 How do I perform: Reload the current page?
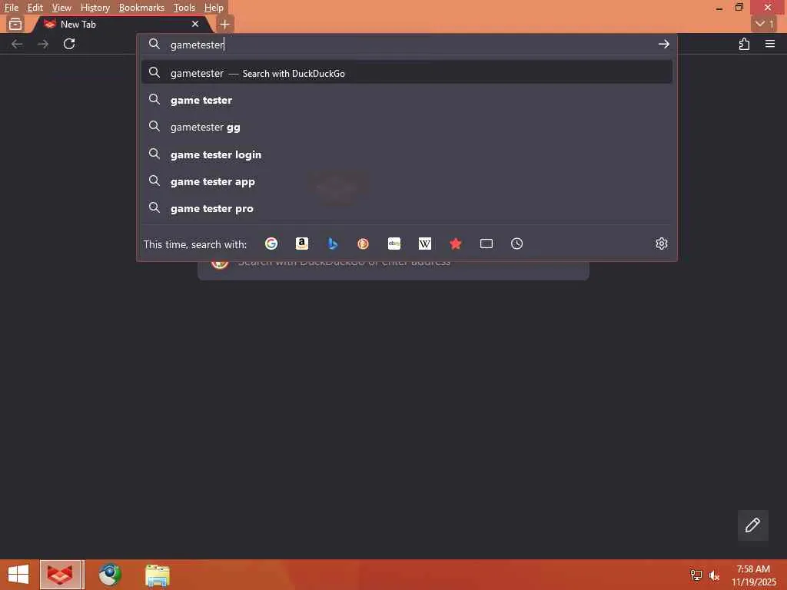[x=69, y=44]
